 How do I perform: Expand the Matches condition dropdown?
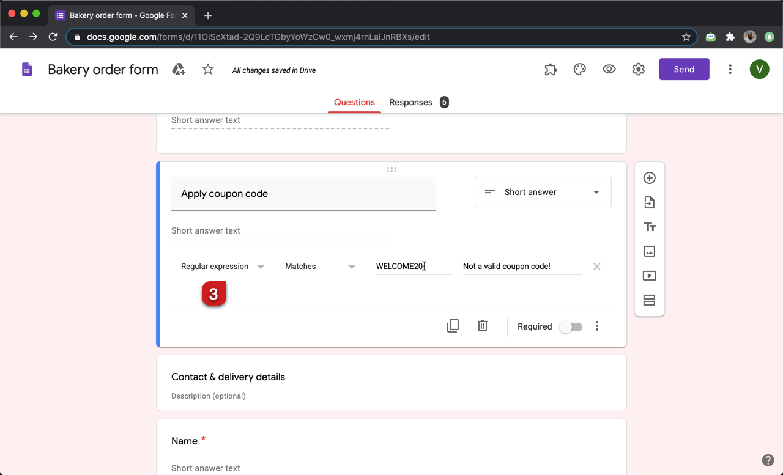[x=320, y=267]
